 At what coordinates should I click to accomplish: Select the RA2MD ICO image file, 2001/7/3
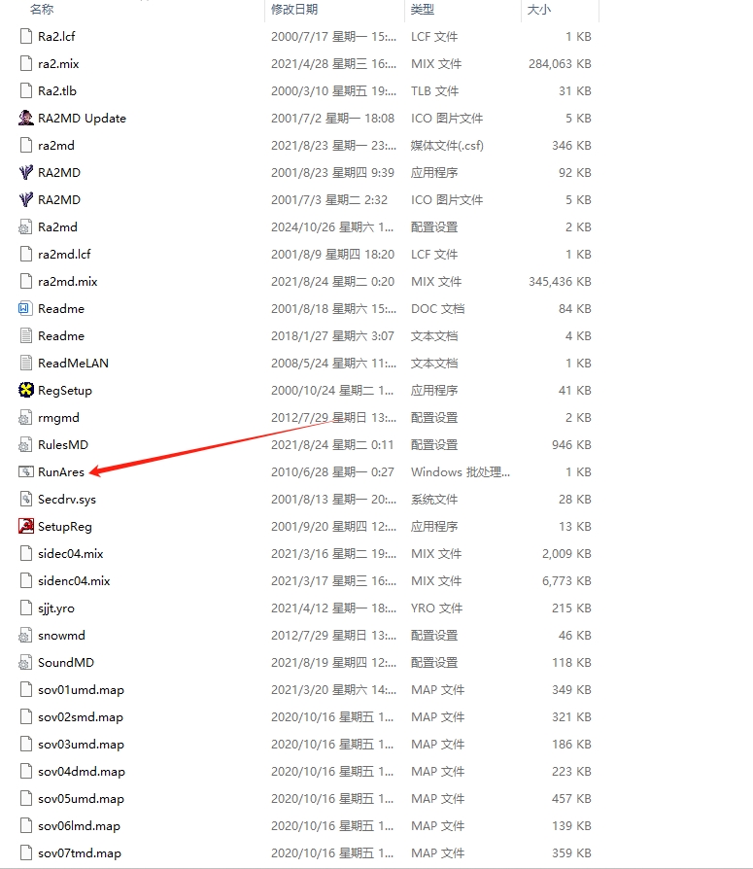[x=58, y=199]
